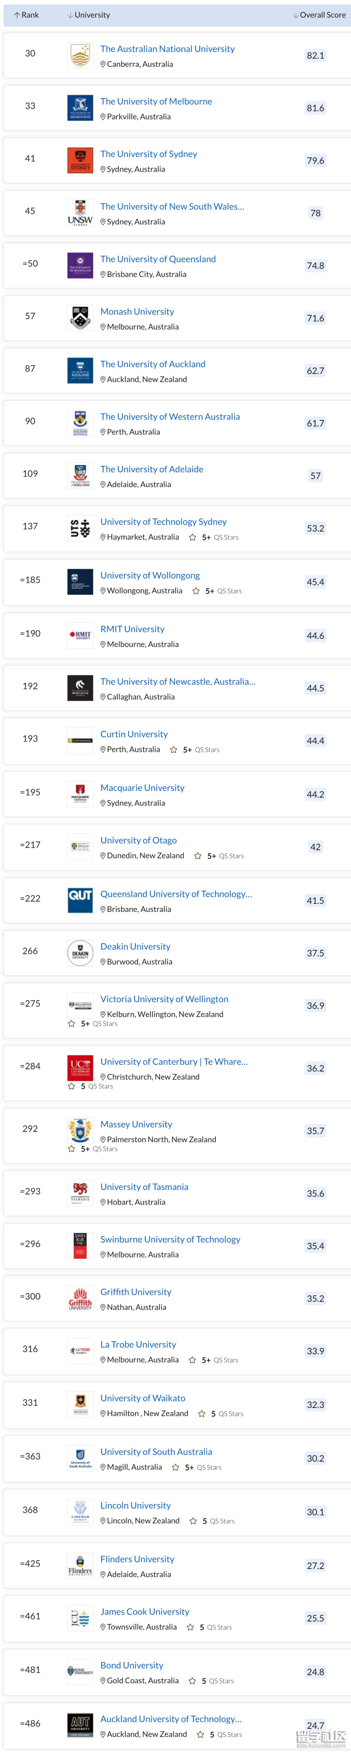Click the RMIT University logo
The height and width of the screenshot is (1752, 351).
click(80, 635)
